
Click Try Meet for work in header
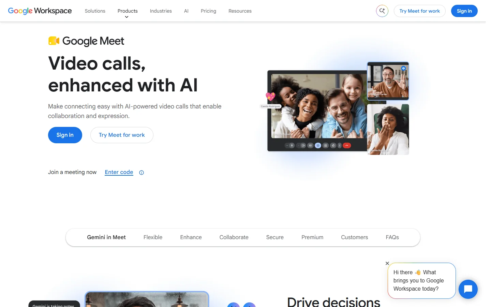(x=420, y=11)
